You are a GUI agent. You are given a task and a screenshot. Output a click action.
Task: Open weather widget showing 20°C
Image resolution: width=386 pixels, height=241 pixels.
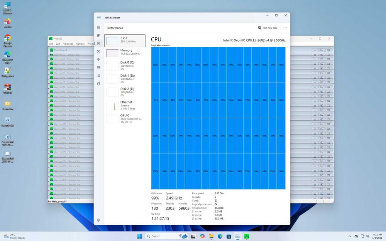[14, 236]
